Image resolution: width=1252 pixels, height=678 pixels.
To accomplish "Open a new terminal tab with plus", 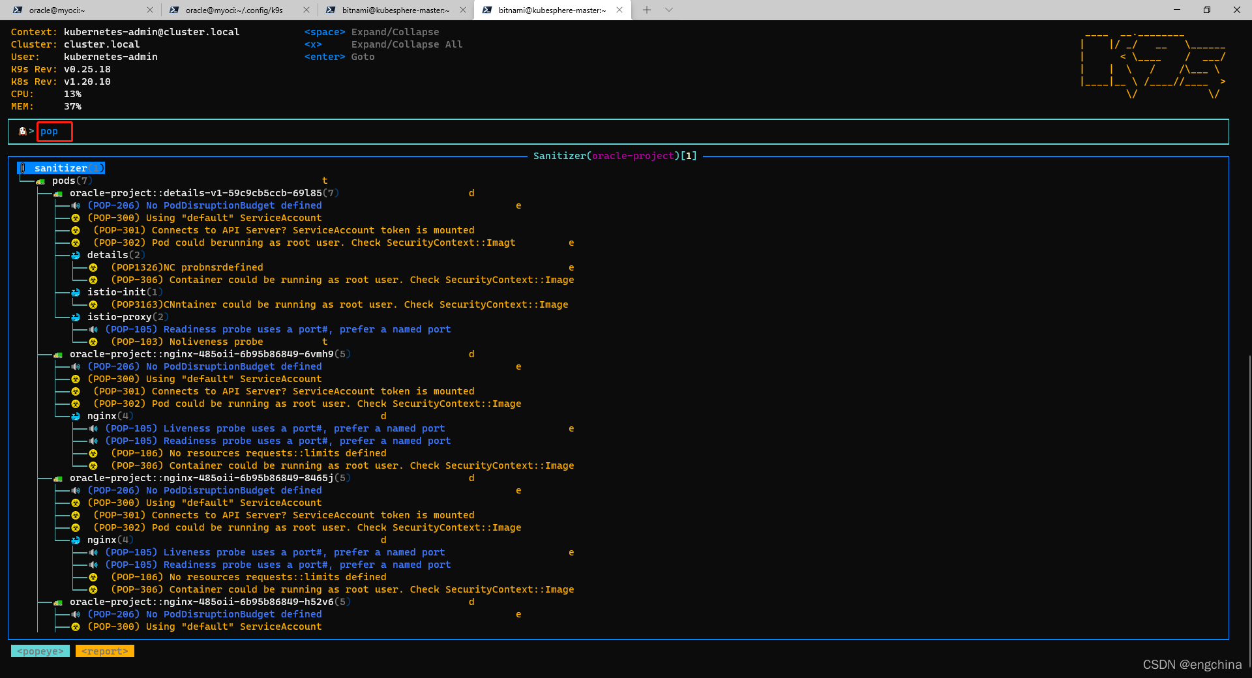I will pos(647,10).
